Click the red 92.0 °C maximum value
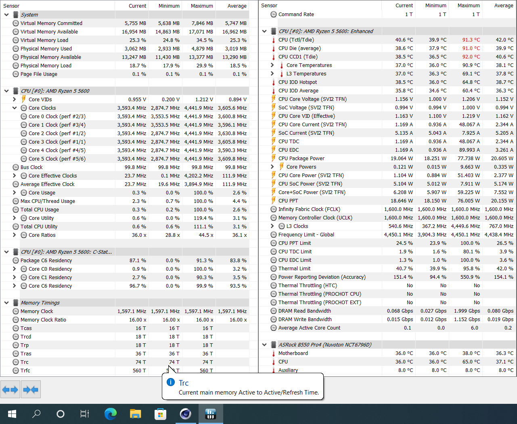517x424 pixels. [x=471, y=56]
